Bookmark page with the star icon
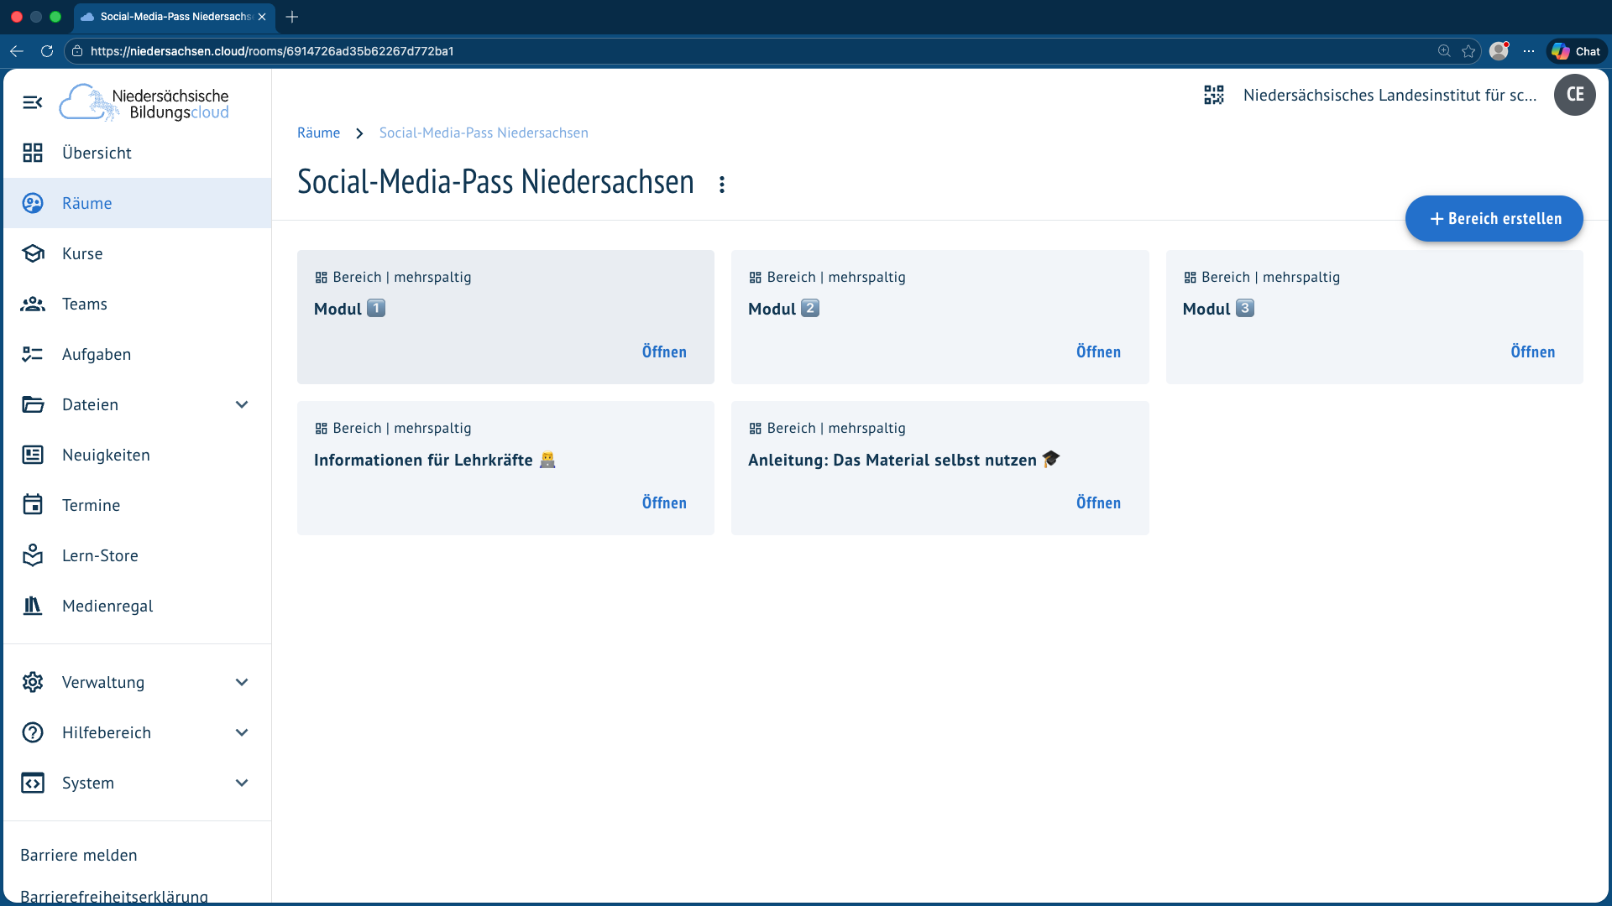Screen dimensions: 1612x906 pos(1468,51)
